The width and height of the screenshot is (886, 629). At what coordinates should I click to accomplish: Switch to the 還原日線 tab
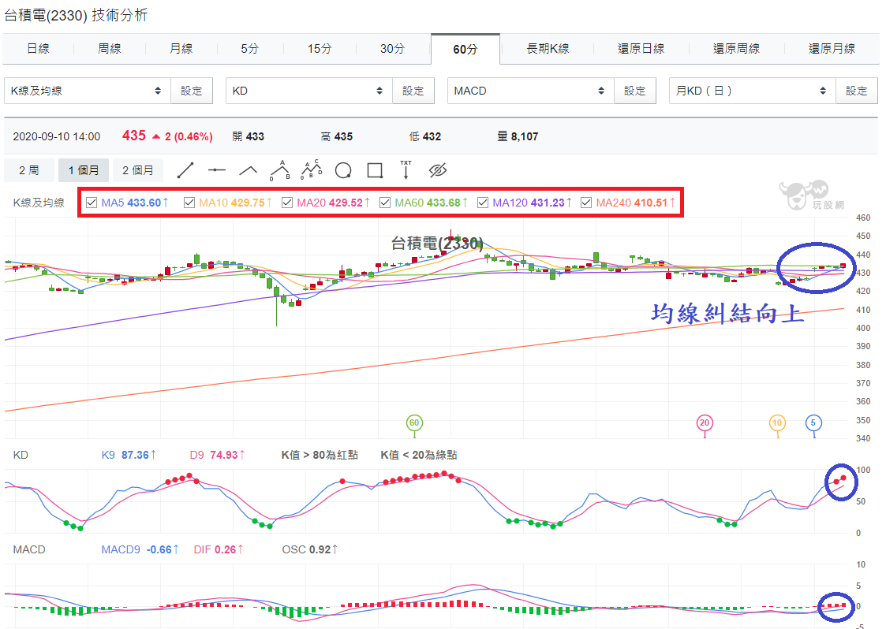coord(641,49)
